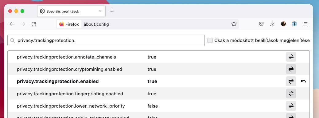Select privacy.trackingprotection.annotate_channels name
The image size is (319, 118).
[x=66, y=57]
